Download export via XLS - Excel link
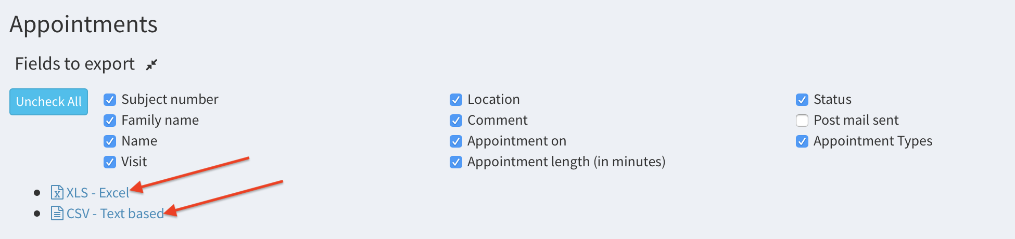 (x=97, y=193)
